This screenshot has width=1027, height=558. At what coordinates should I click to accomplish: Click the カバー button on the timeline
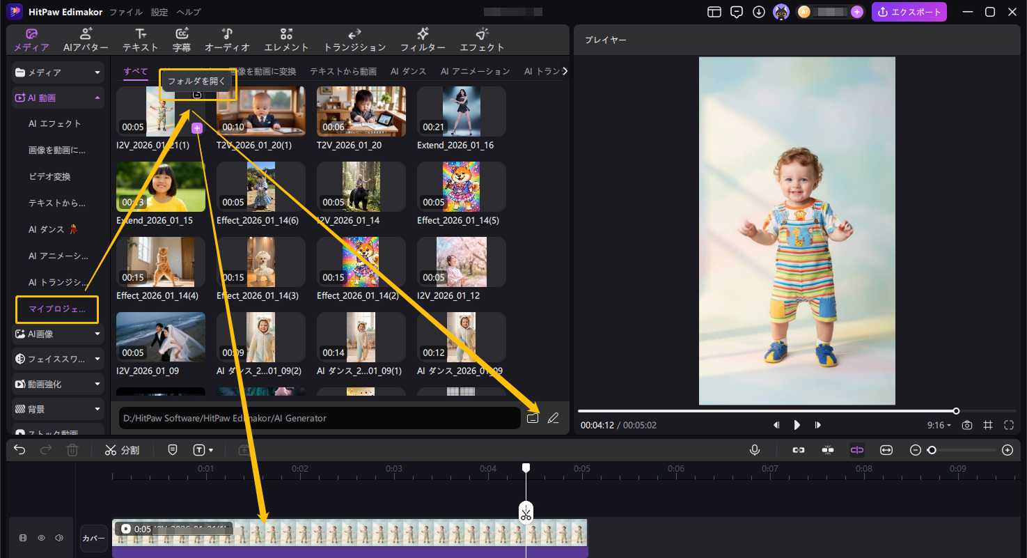pos(93,538)
